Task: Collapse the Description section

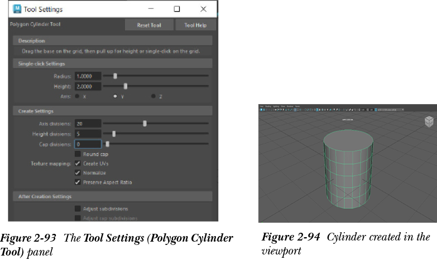Action: pos(32,41)
